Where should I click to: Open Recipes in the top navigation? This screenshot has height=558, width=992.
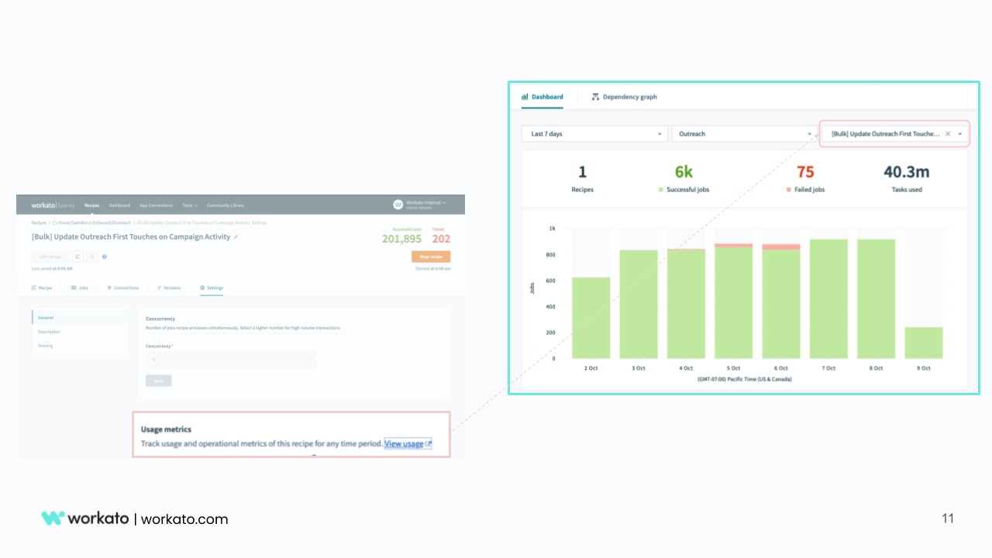pos(92,205)
